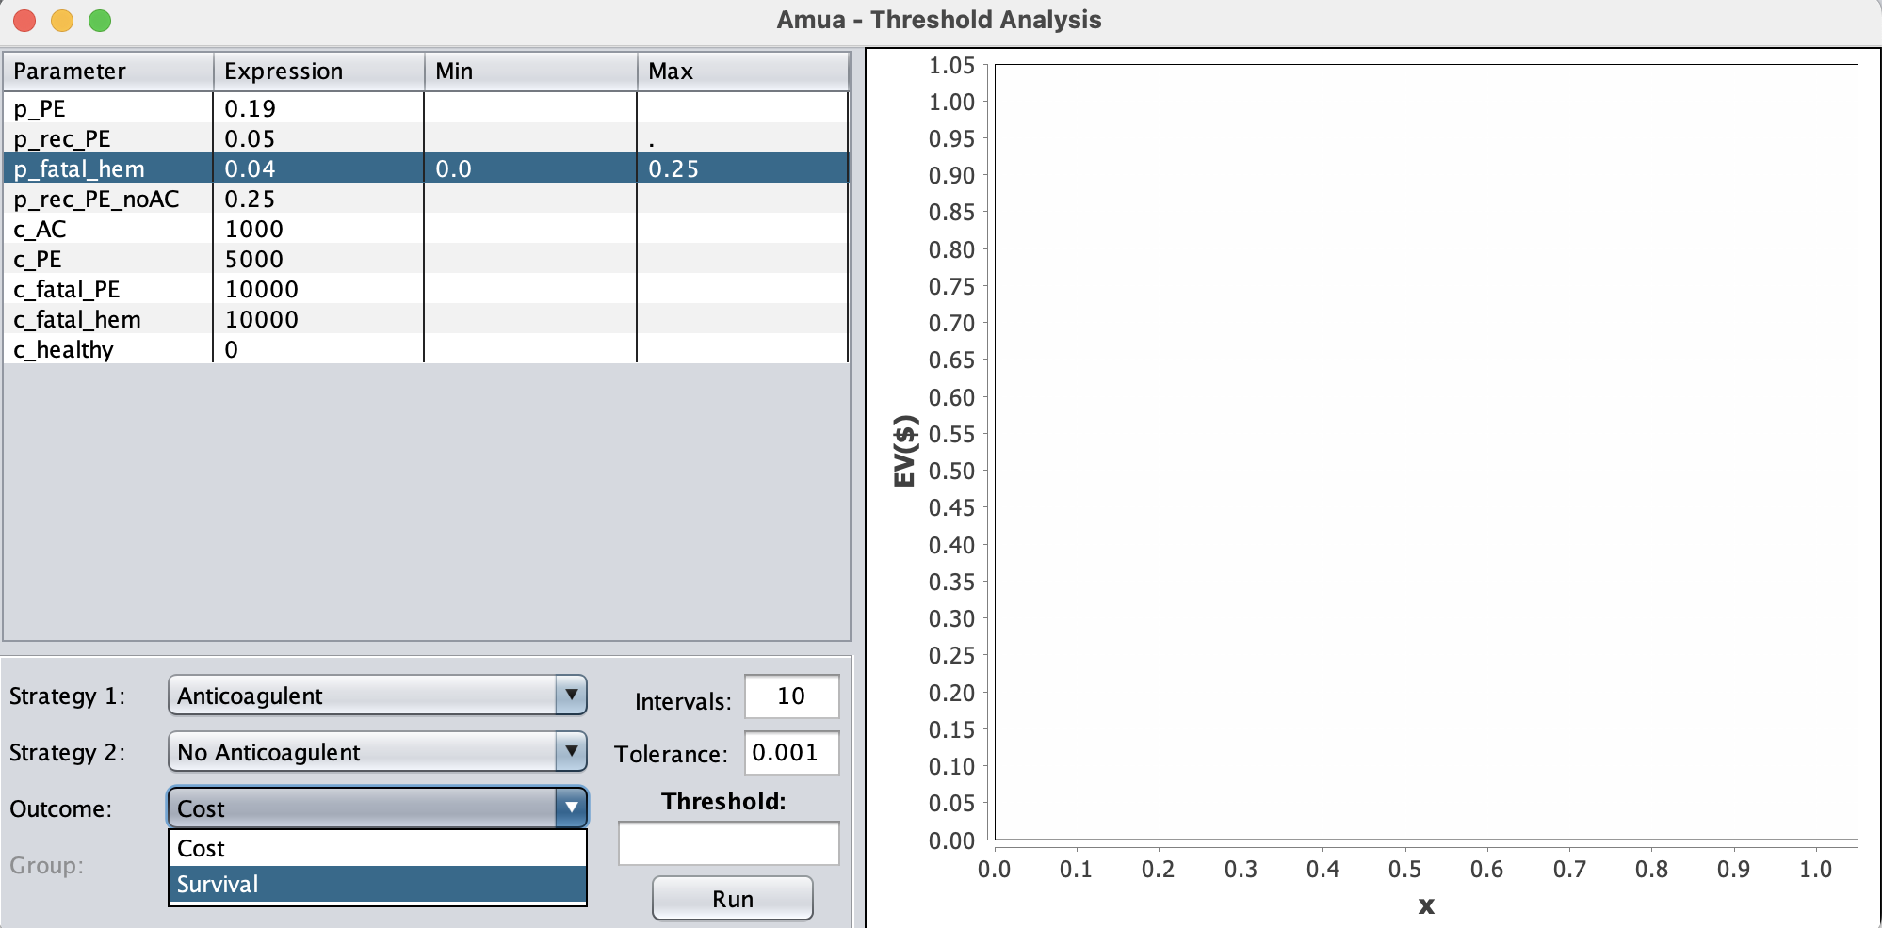The image size is (1882, 928).
Task: Select Survival in the Outcome dropdown list
Action: pos(377,885)
